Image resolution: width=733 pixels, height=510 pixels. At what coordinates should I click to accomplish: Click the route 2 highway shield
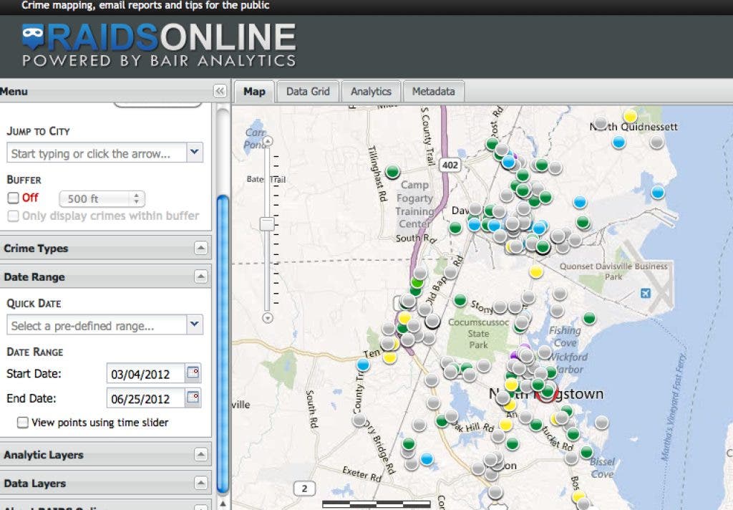click(304, 489)
